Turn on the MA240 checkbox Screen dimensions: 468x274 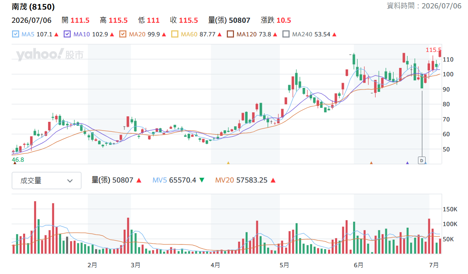point(286,34)
